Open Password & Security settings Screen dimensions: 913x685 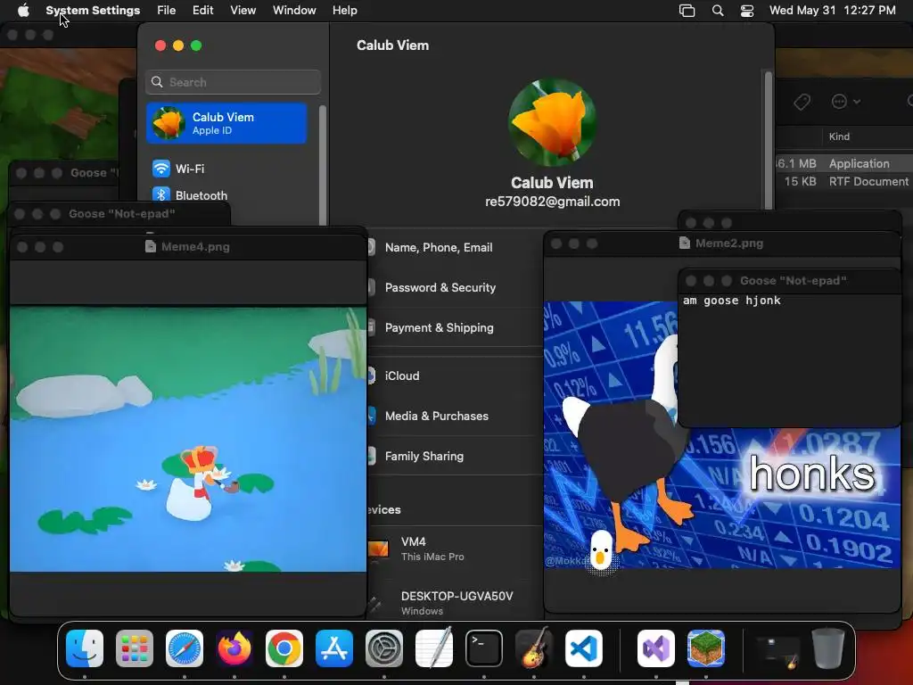point(440,287)
